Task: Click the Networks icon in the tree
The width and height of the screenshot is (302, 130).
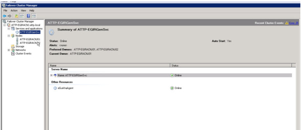Action: pos(13,50)
